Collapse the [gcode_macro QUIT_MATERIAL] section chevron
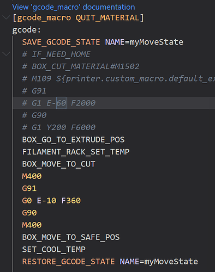The image size is (215, 272). pyautogui.click(x=6, y=17)
